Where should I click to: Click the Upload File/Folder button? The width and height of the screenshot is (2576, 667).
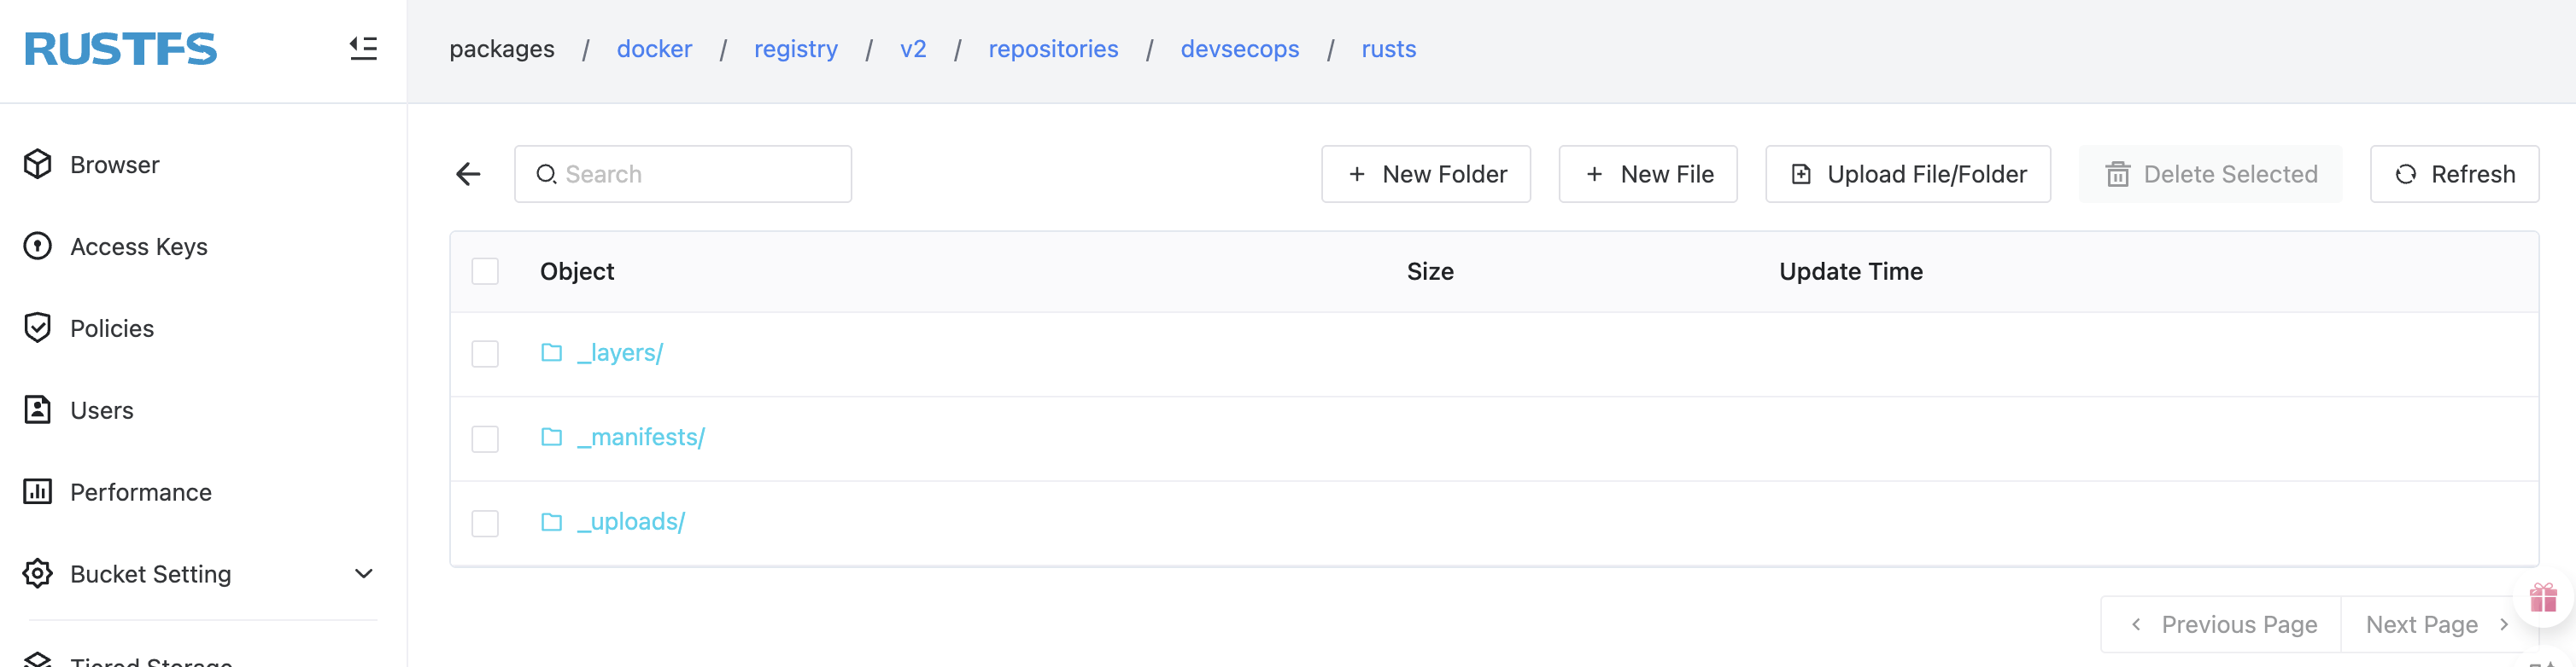click(x=1907, y=175)
